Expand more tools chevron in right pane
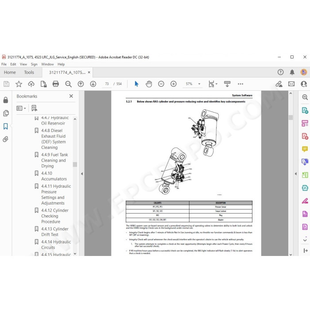This screenshot has width=310, height=310. (x=305, y=240)
